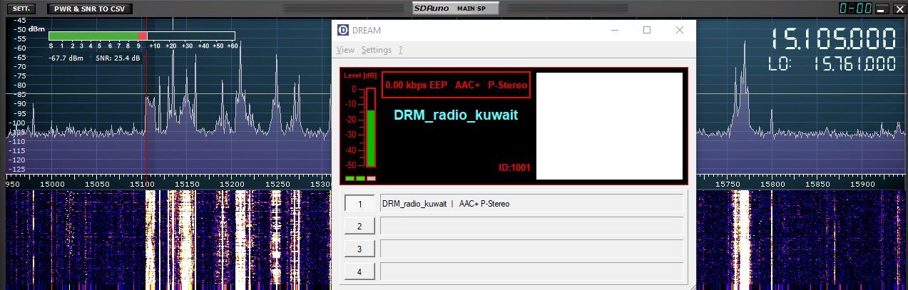Maximize the DREAM window
Viewport: 908px width, 290px height.
[647, 30]
